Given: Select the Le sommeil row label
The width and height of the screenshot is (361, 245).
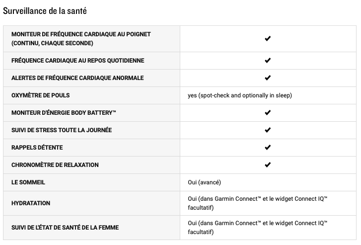Looking at the screenshot, I should point(28,182).
